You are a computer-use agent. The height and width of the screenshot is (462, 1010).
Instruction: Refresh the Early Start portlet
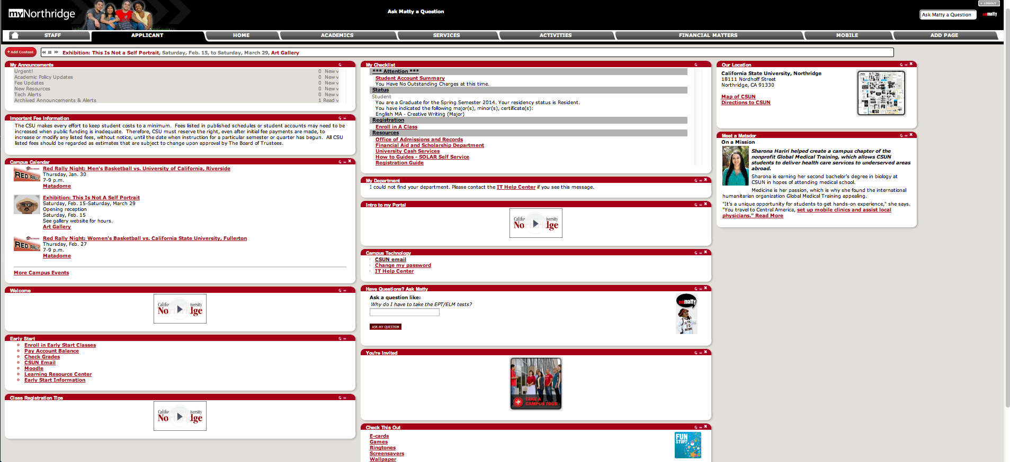click(x=340, y=339)
